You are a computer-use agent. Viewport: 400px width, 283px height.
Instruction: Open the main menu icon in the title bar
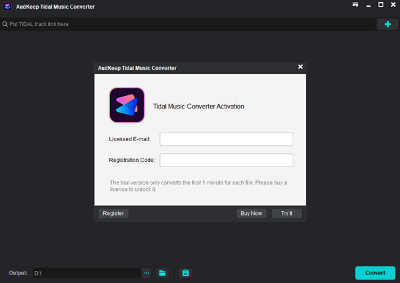coord(355,5)
